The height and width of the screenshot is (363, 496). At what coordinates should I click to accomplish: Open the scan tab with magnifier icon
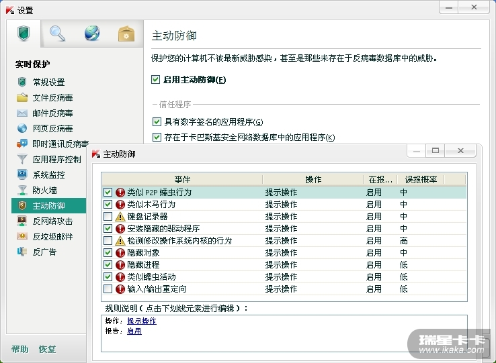click(x=58, y=34)
